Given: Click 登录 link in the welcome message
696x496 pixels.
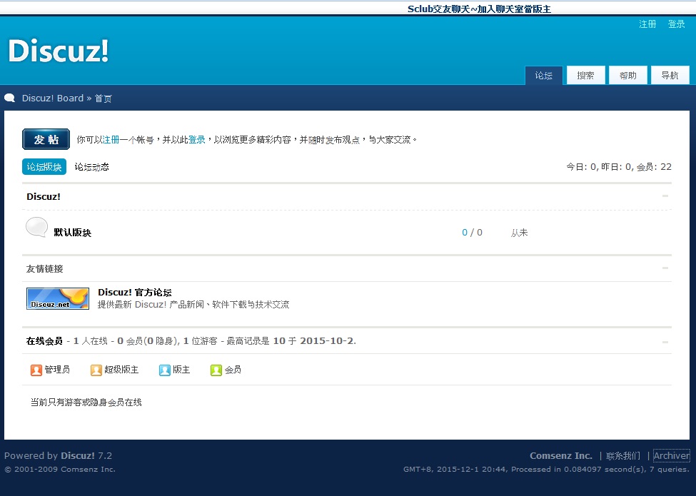Looking at the screenshot, I should pos(196,140).
